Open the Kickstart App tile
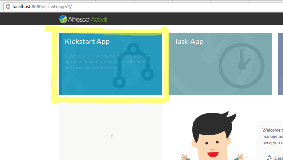Image resolution: width=283 pixels, height=160 pixels. tap(111, 64)
